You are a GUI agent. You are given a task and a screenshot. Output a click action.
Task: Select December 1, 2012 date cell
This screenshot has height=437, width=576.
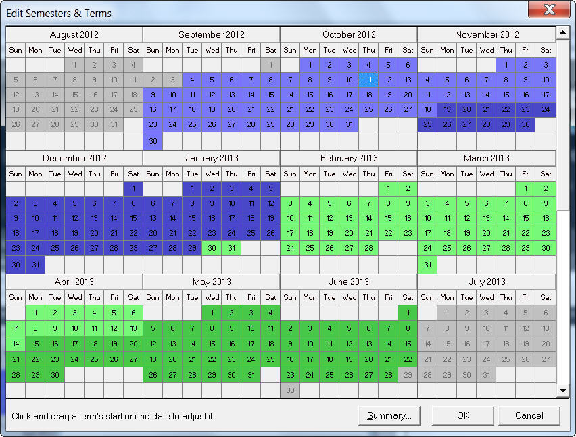pyautogui.click(x=133, y=188)
